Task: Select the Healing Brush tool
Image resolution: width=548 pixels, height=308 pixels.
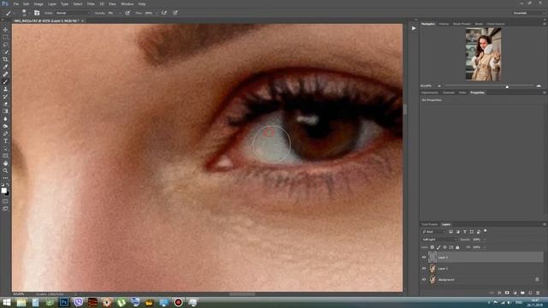Action: coord(5,74)
